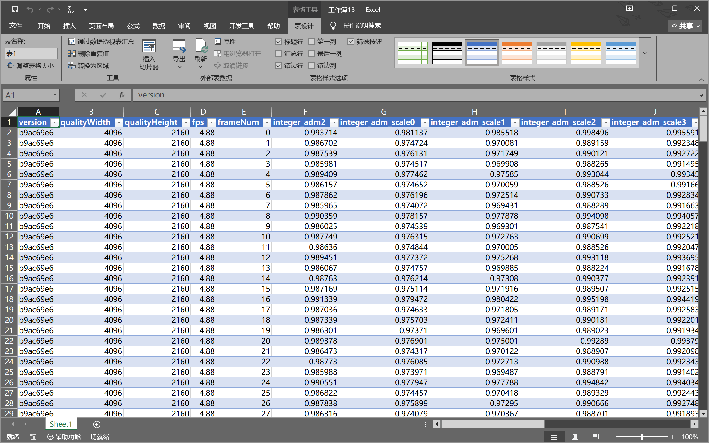709x443 pixels.
Task: Click the zoom slider handle
Action: pyautogui.click(x=642, y=437)
